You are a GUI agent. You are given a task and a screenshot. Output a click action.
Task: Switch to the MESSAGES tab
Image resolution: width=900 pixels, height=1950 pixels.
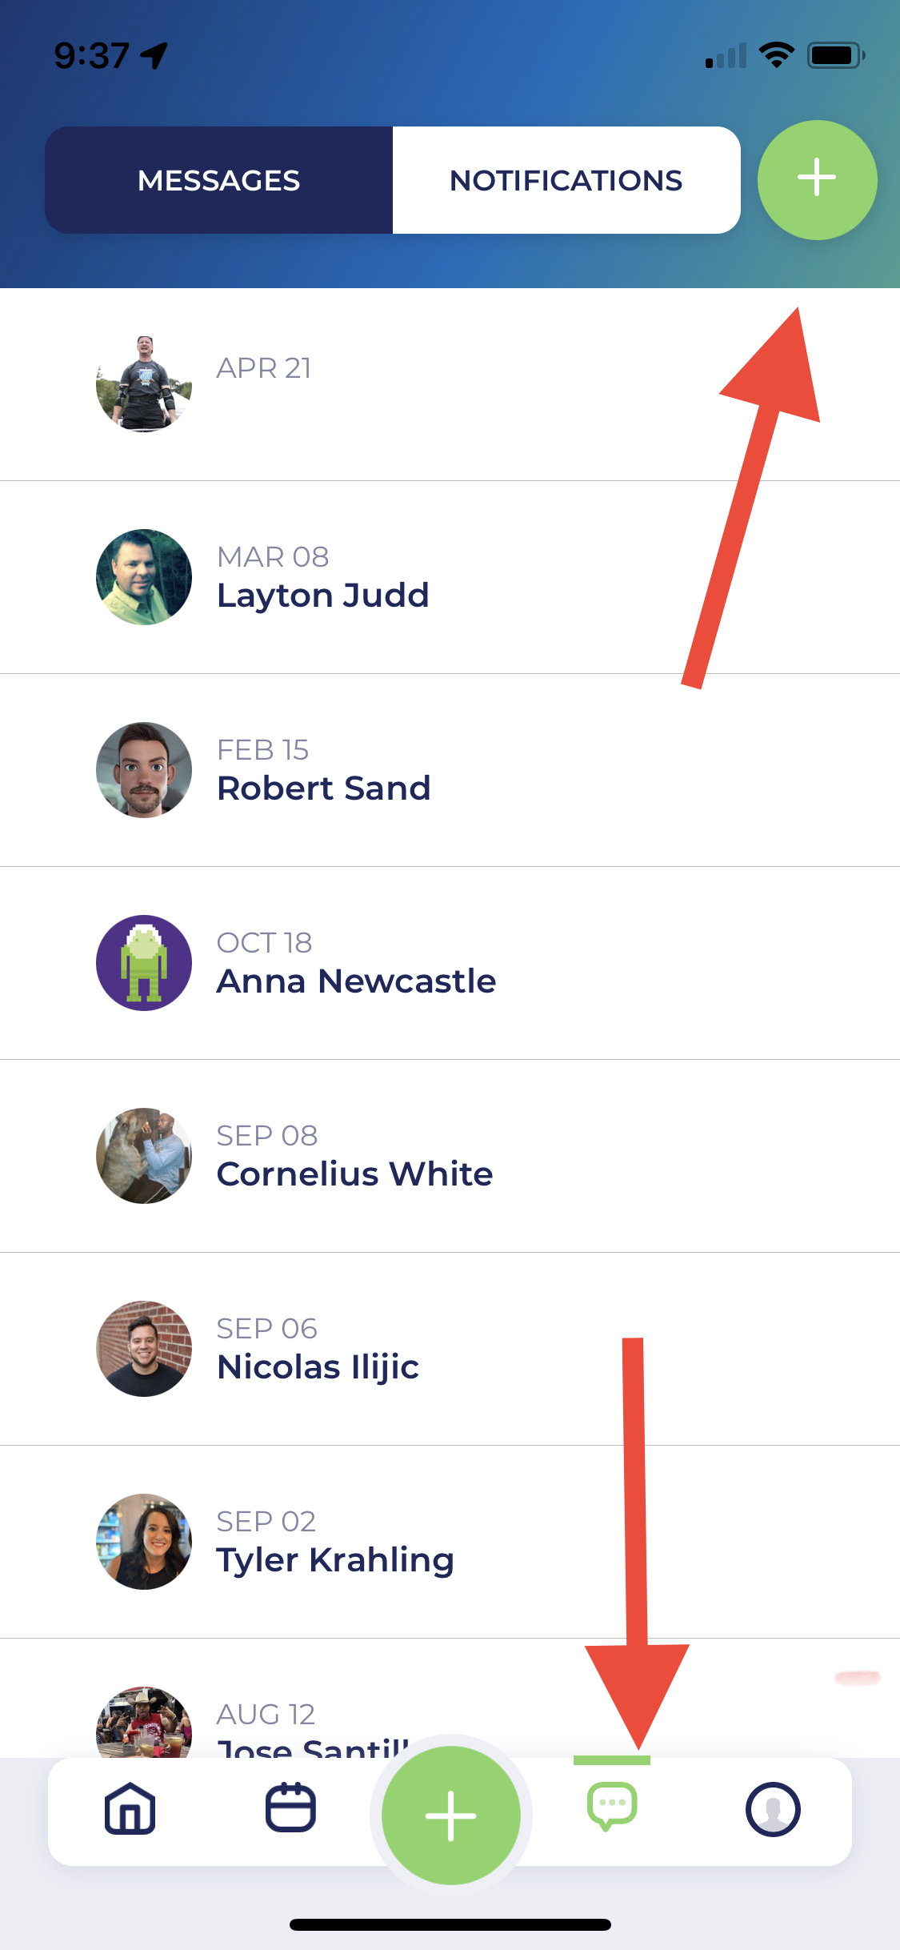[x=218, y=180]
